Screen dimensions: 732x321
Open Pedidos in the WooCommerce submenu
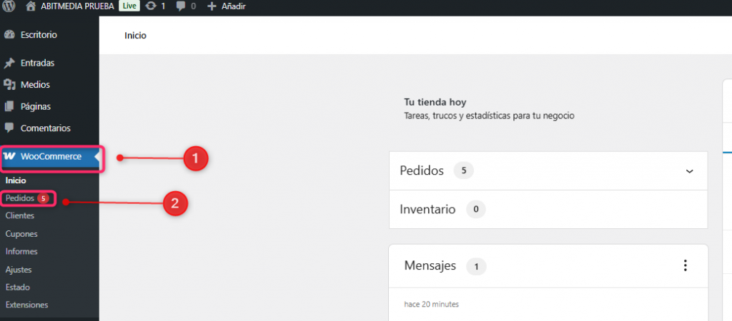click(x=19, y=198)
